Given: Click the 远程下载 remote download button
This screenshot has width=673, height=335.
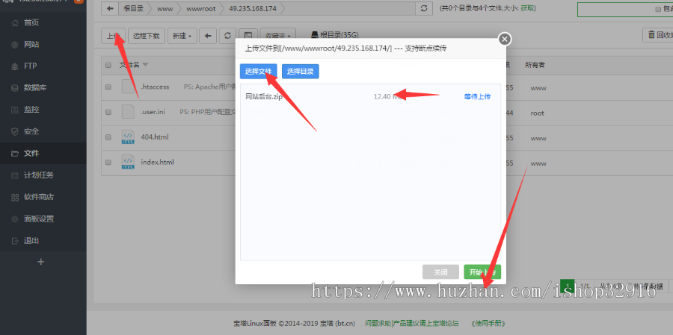Looking at the screenshot, I should click(147, 36).
